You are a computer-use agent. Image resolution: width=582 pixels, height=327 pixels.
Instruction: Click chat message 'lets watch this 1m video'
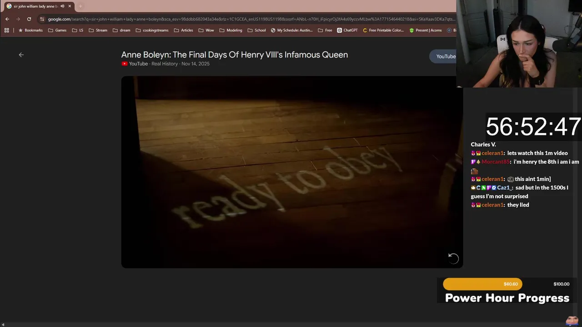[537, 153]
